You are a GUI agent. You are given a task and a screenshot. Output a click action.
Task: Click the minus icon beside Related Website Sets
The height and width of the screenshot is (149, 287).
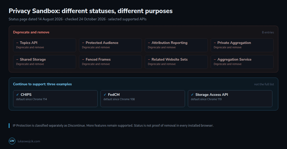point(149,59)
